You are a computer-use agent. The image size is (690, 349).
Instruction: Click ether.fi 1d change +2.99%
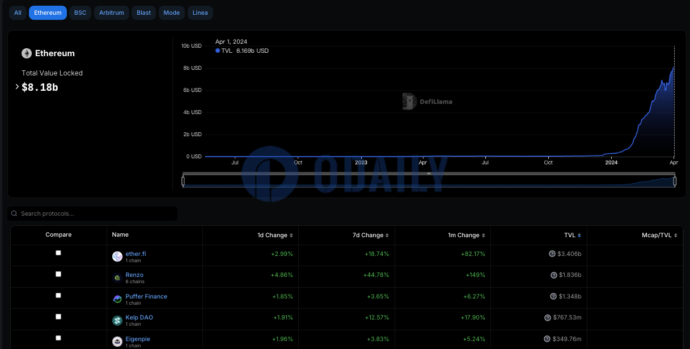282,254
